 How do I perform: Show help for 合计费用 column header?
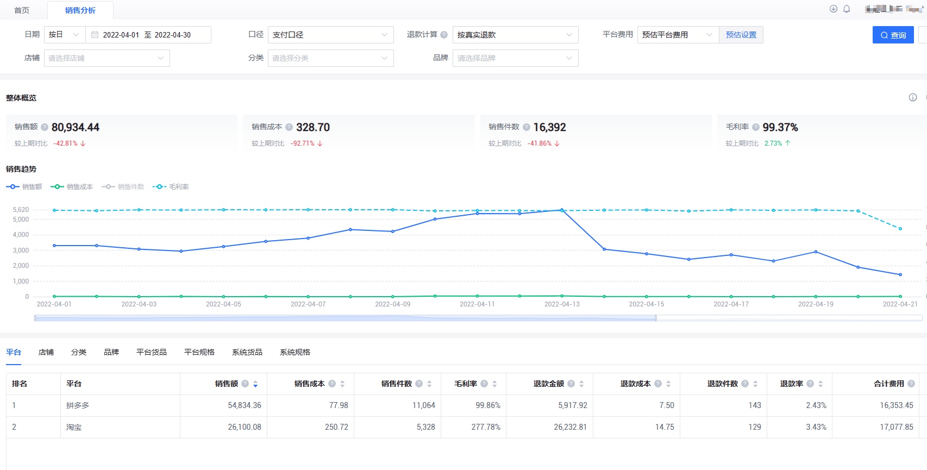[x=911, y=384]
